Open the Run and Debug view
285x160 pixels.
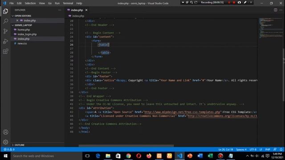tap(5, 41)
